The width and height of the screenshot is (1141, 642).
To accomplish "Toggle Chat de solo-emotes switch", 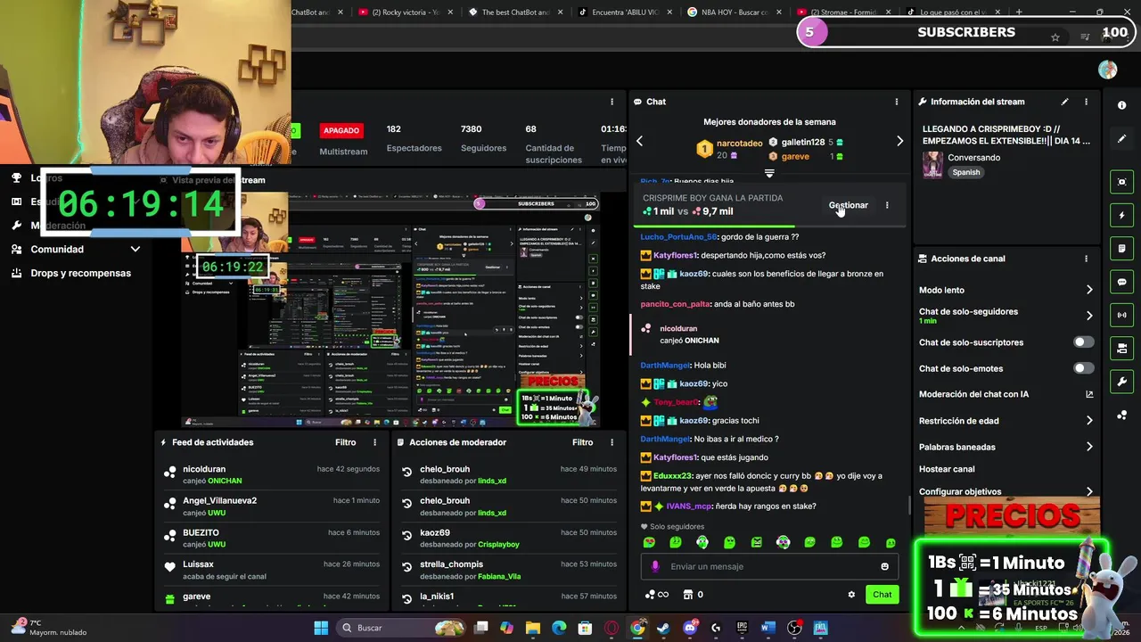I will (1083, 368).
